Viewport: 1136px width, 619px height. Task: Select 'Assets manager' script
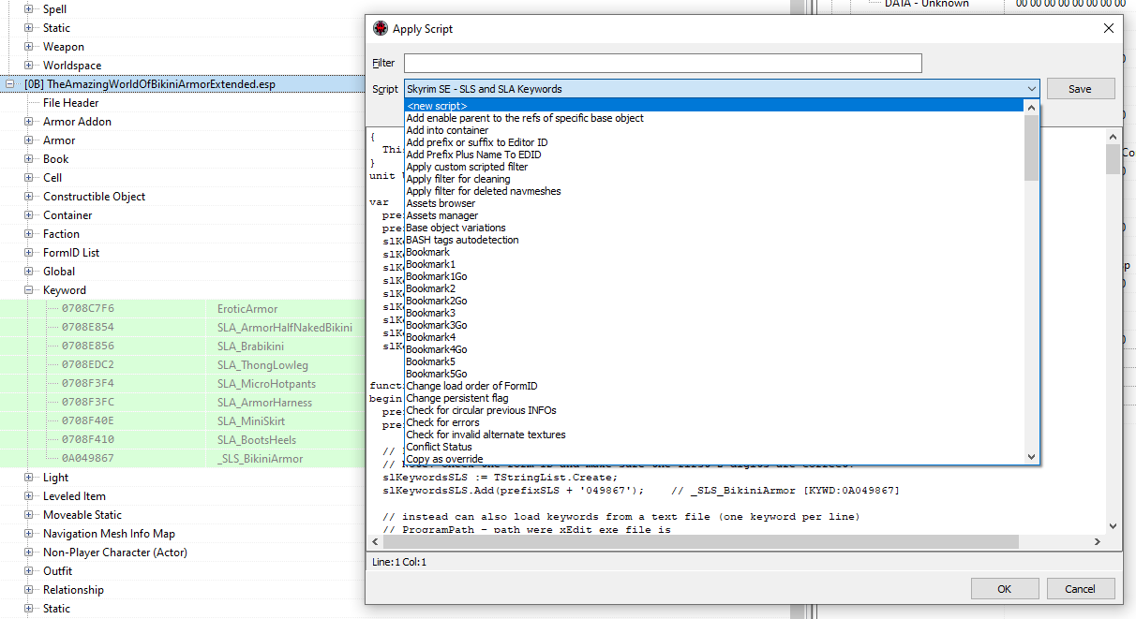tap(714, 215)
